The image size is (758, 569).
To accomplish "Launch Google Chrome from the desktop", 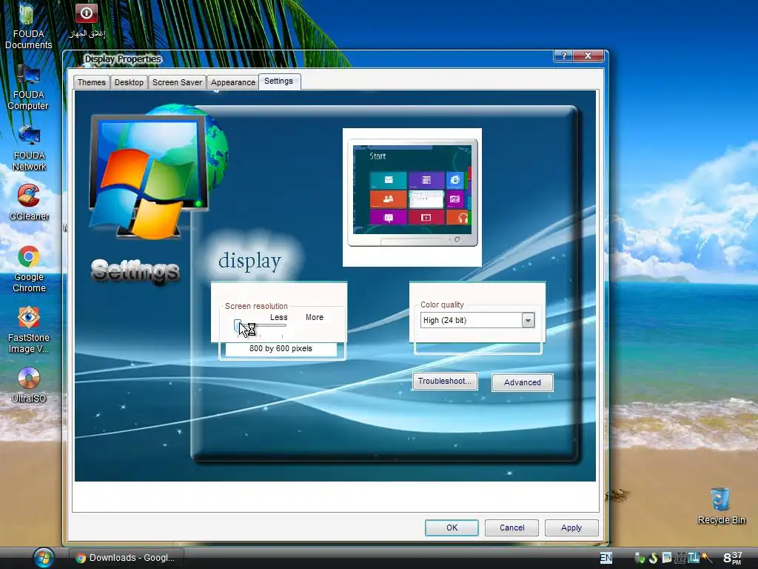I will pos(29,269).
